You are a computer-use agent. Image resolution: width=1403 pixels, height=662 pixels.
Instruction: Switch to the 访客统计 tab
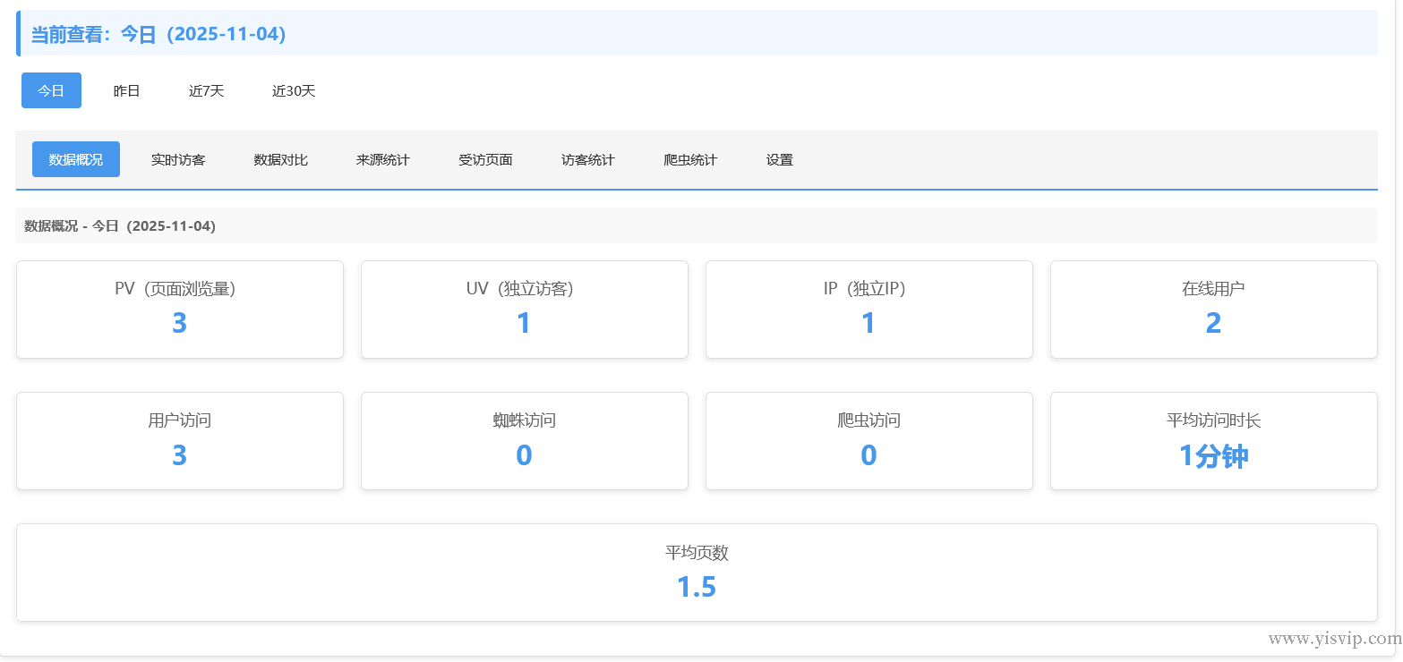click(587, 159)
